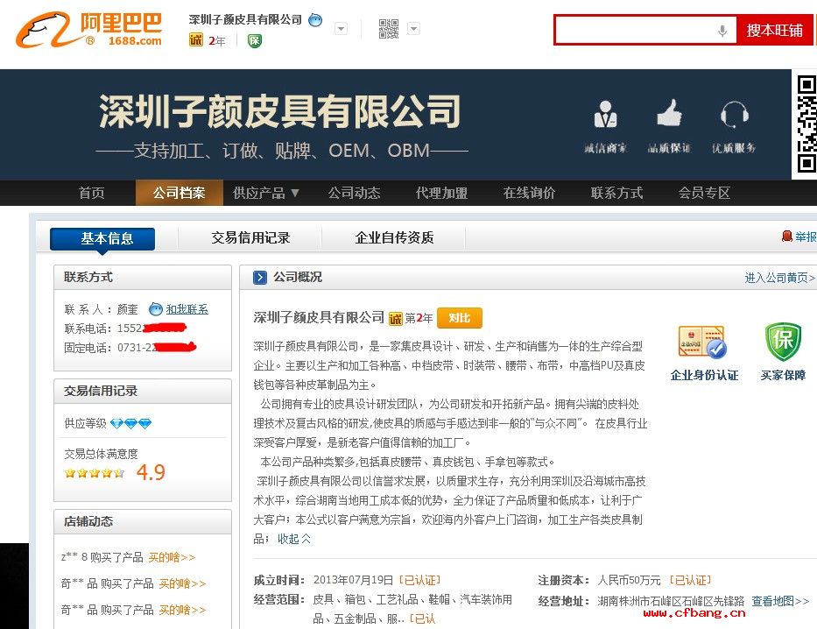Switch to 企业自传资质 tab
The width and height of the screenshot is (817, 629).
[394, 238]
